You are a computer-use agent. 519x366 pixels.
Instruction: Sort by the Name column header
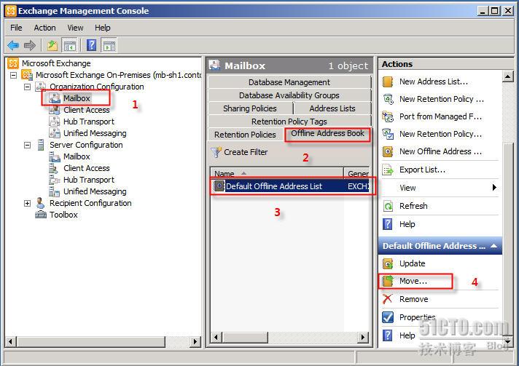277,173
